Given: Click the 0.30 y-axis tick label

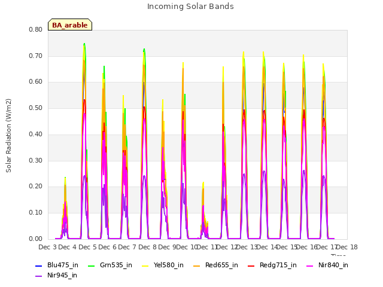Looking at the screenshot, I should tap(35, 160).
